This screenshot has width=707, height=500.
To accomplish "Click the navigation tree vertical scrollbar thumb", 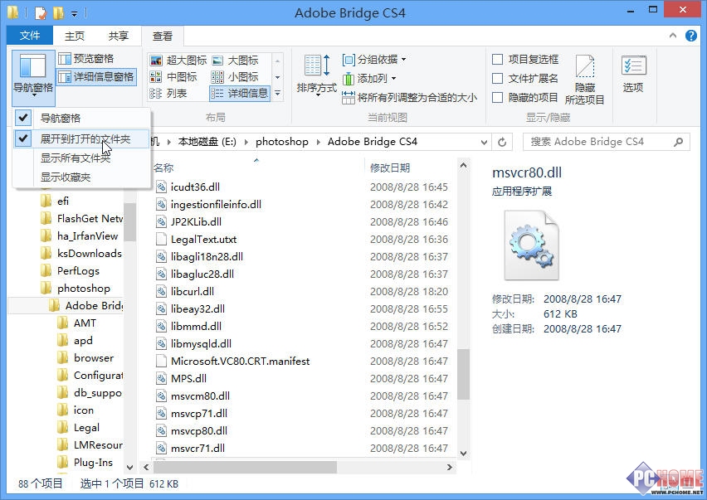I will pos(129,221).
